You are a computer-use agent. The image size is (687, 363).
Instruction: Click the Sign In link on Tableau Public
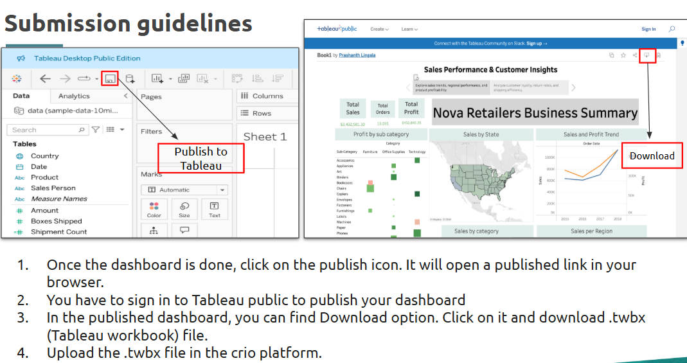(648, 29)
